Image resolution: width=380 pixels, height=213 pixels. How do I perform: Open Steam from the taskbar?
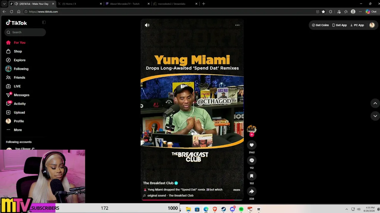click(224, 209)
